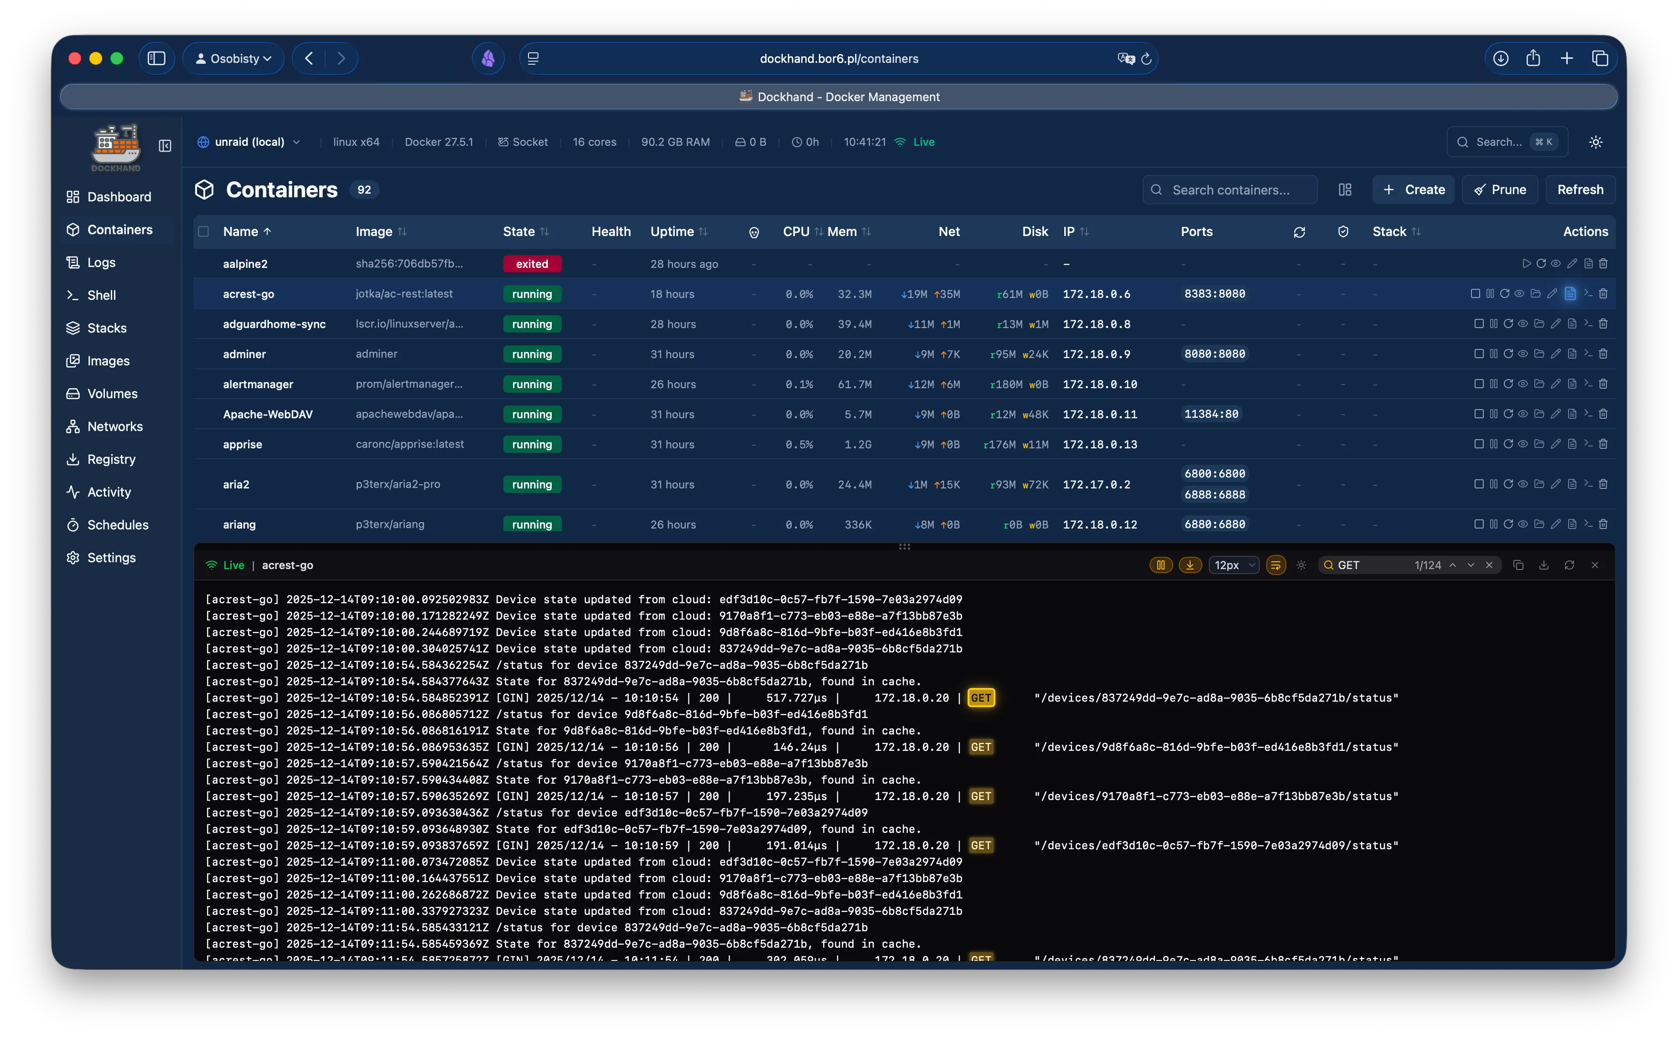Browse files of the Apache-WebDAV container

click(1538, 414)
